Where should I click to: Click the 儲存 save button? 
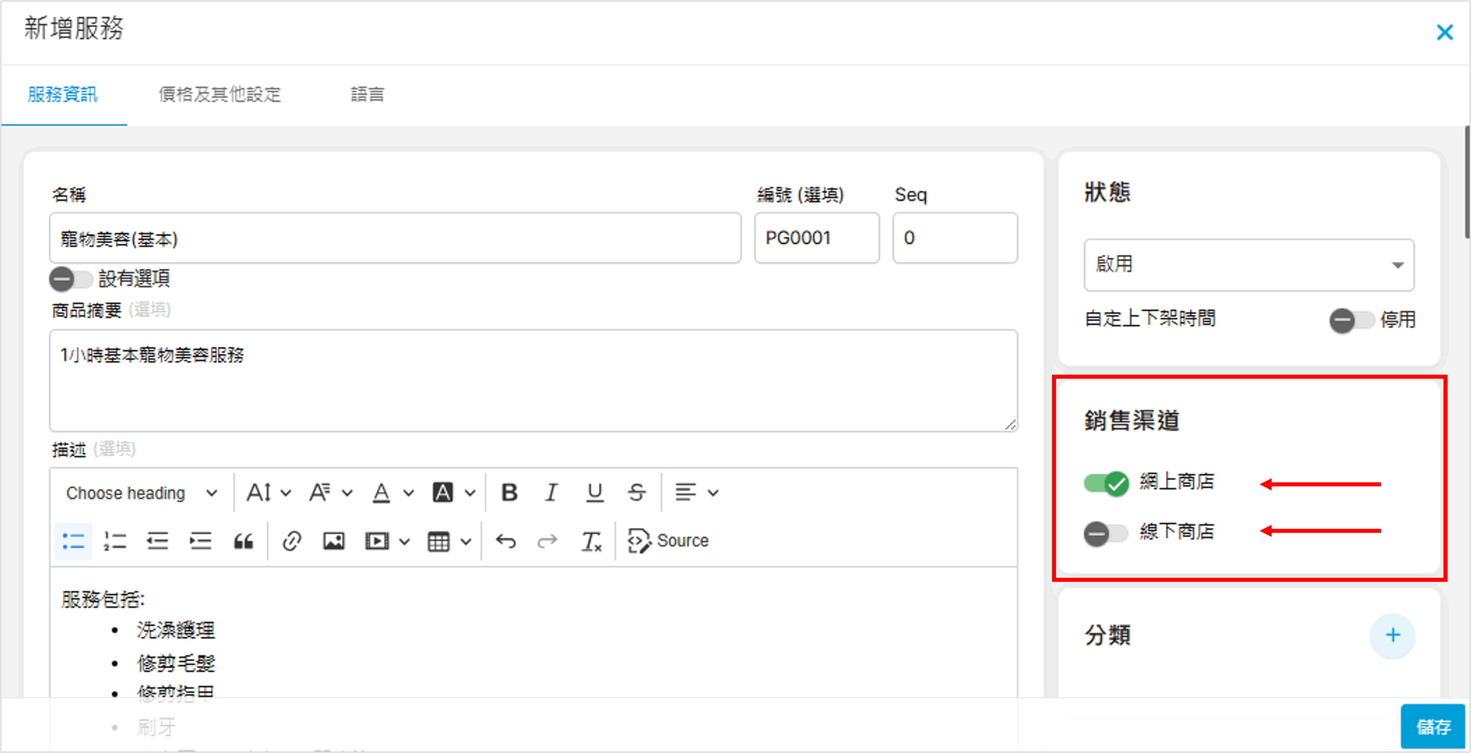click(x=1433, y=727)
